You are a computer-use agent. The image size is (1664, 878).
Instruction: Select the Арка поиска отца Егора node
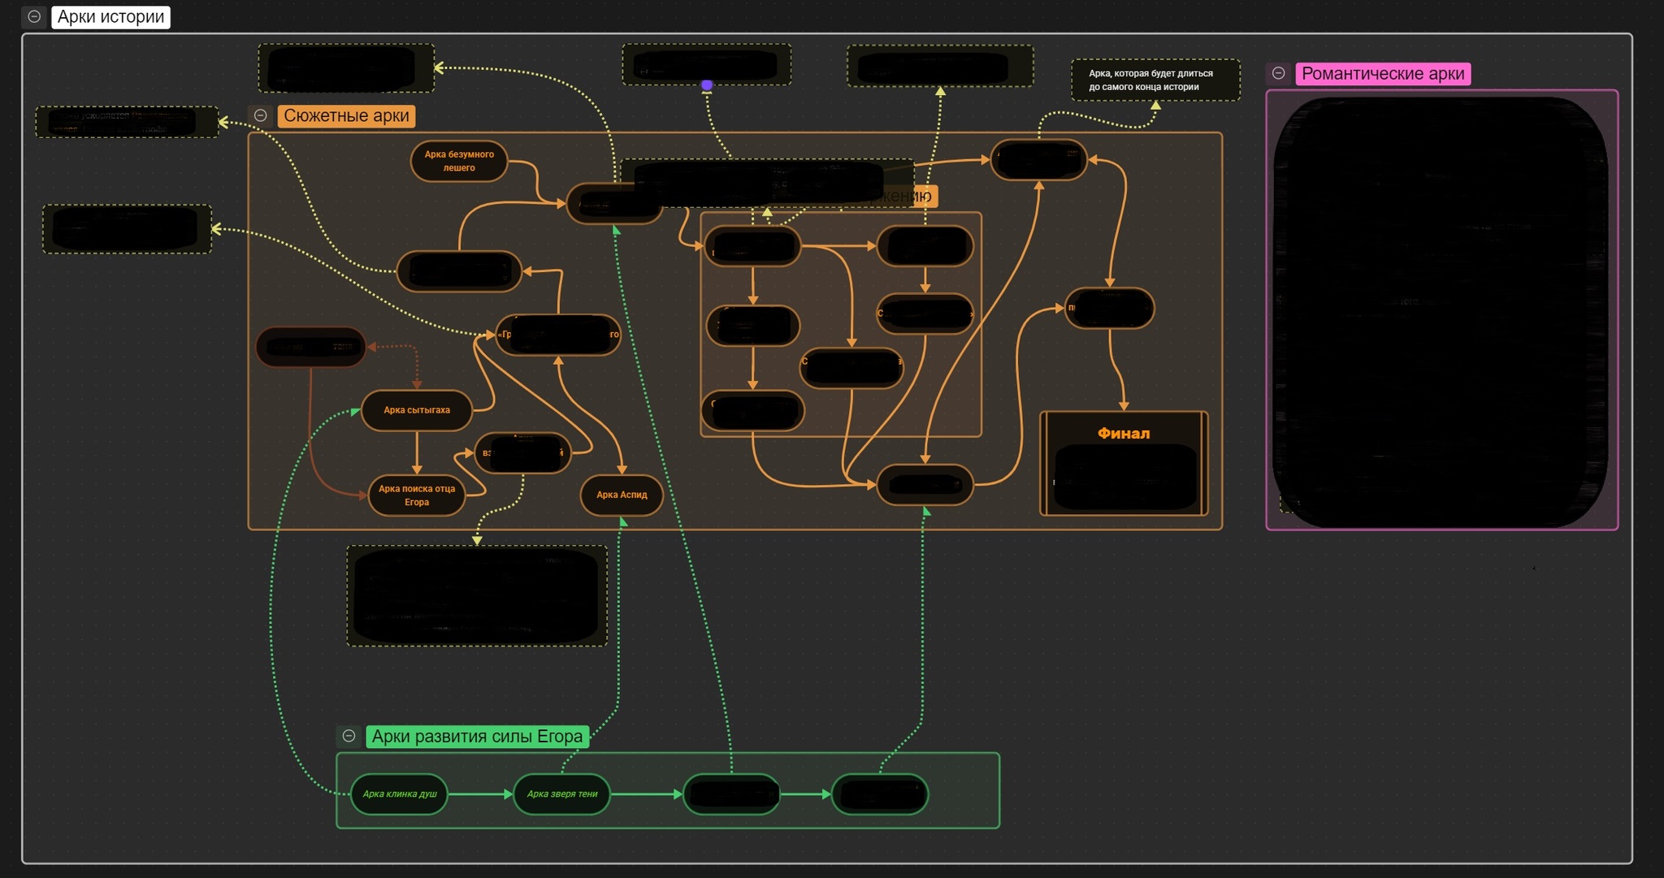pyautogui.click(x=417, y=495)
